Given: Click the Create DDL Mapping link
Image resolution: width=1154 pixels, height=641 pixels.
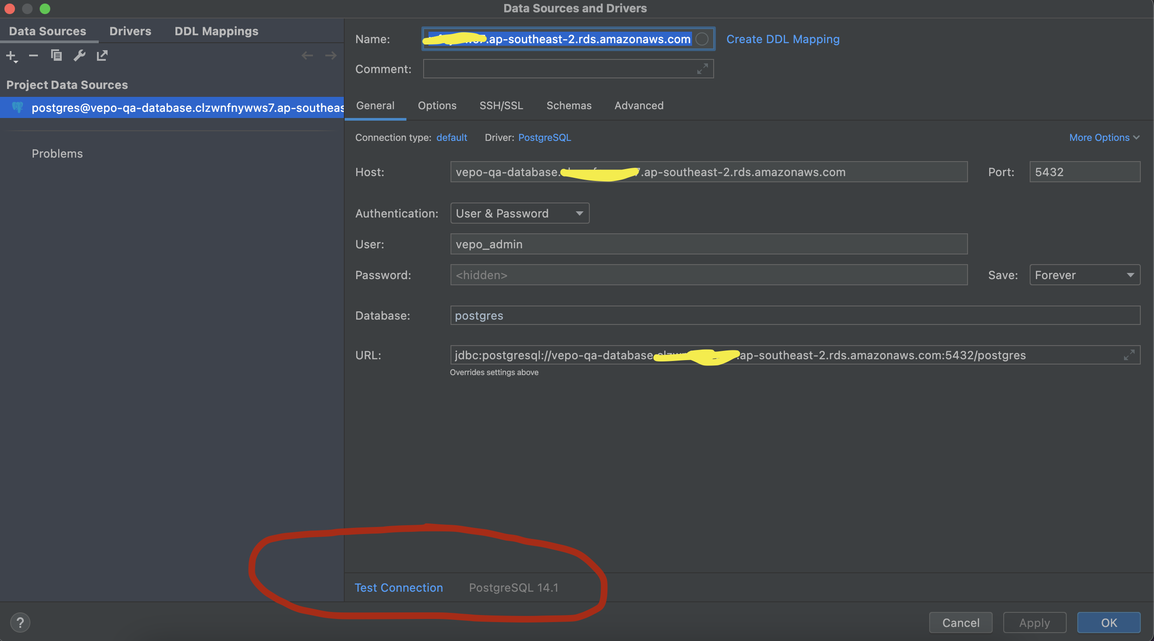Looking at the screenshot, I should [782, 38].
